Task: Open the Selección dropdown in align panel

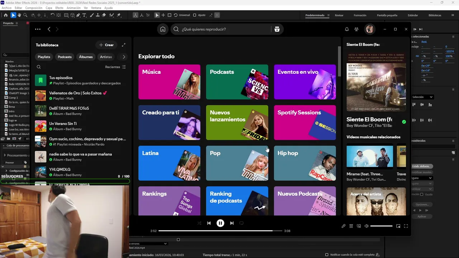Action: tap(422, 97)
